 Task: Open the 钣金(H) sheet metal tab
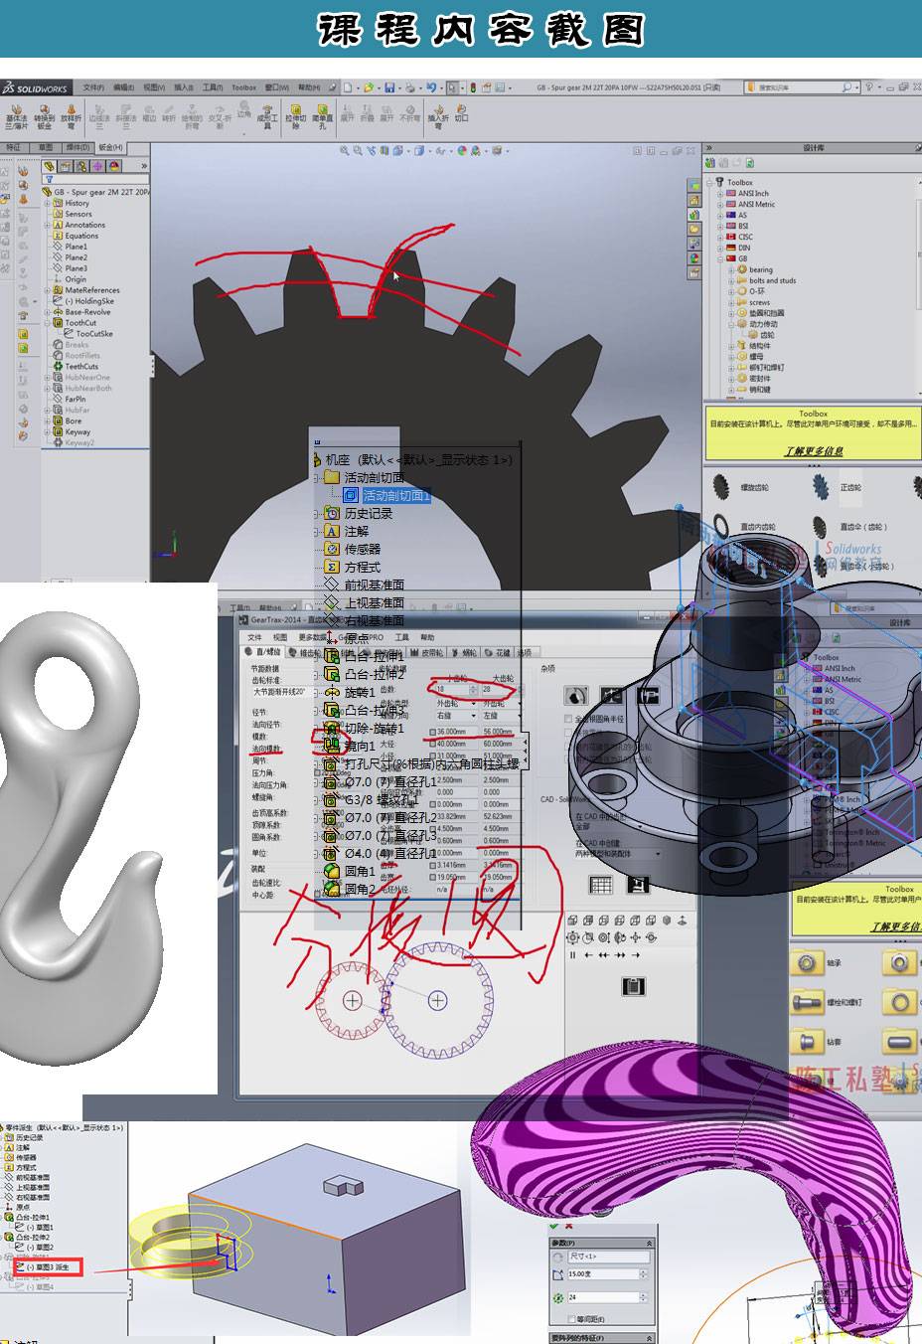(x=109, y=147)
